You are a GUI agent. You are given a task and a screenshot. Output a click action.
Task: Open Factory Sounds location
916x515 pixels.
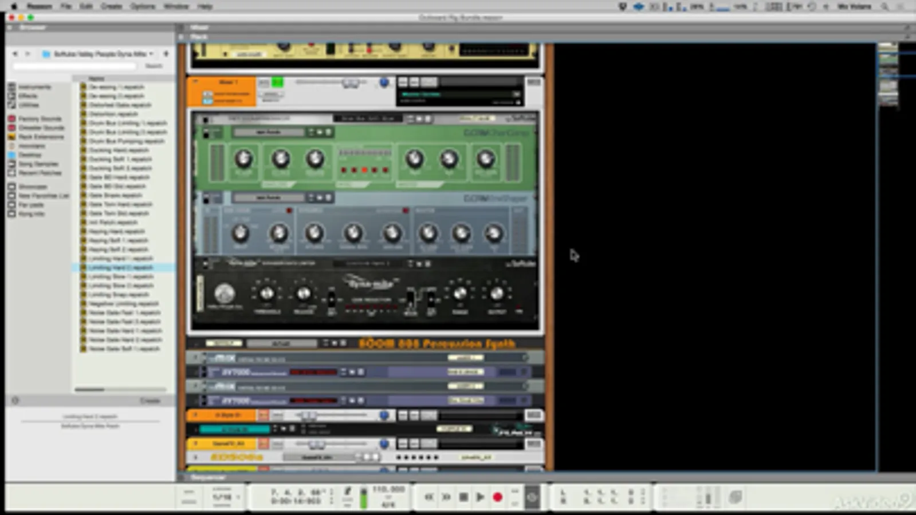(39, 118)
